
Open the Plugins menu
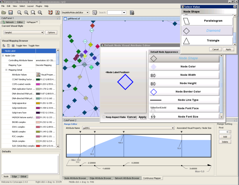coord(39,6)
